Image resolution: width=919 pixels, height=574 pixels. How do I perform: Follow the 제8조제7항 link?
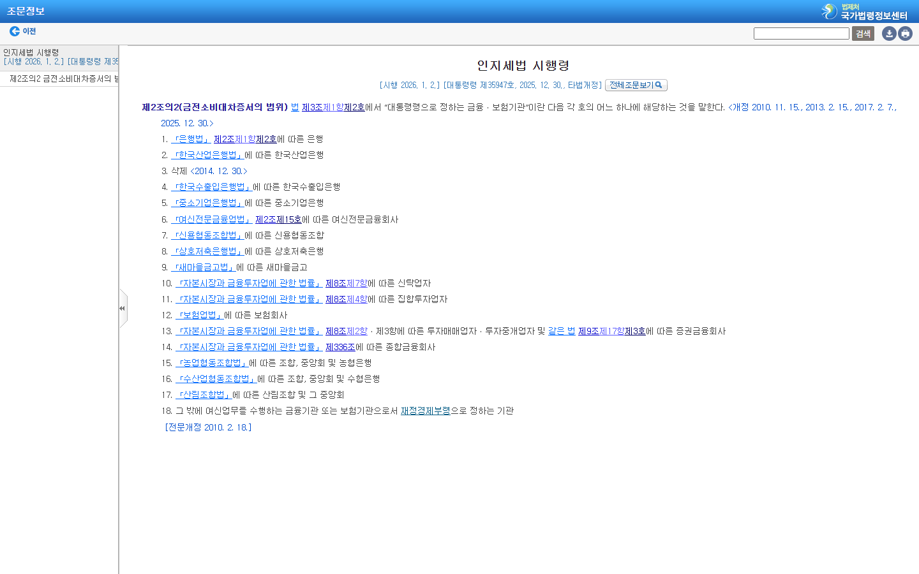[x=347, y=283]
